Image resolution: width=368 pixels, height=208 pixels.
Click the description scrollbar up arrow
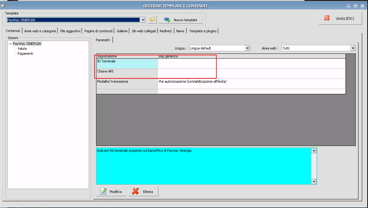314,151
